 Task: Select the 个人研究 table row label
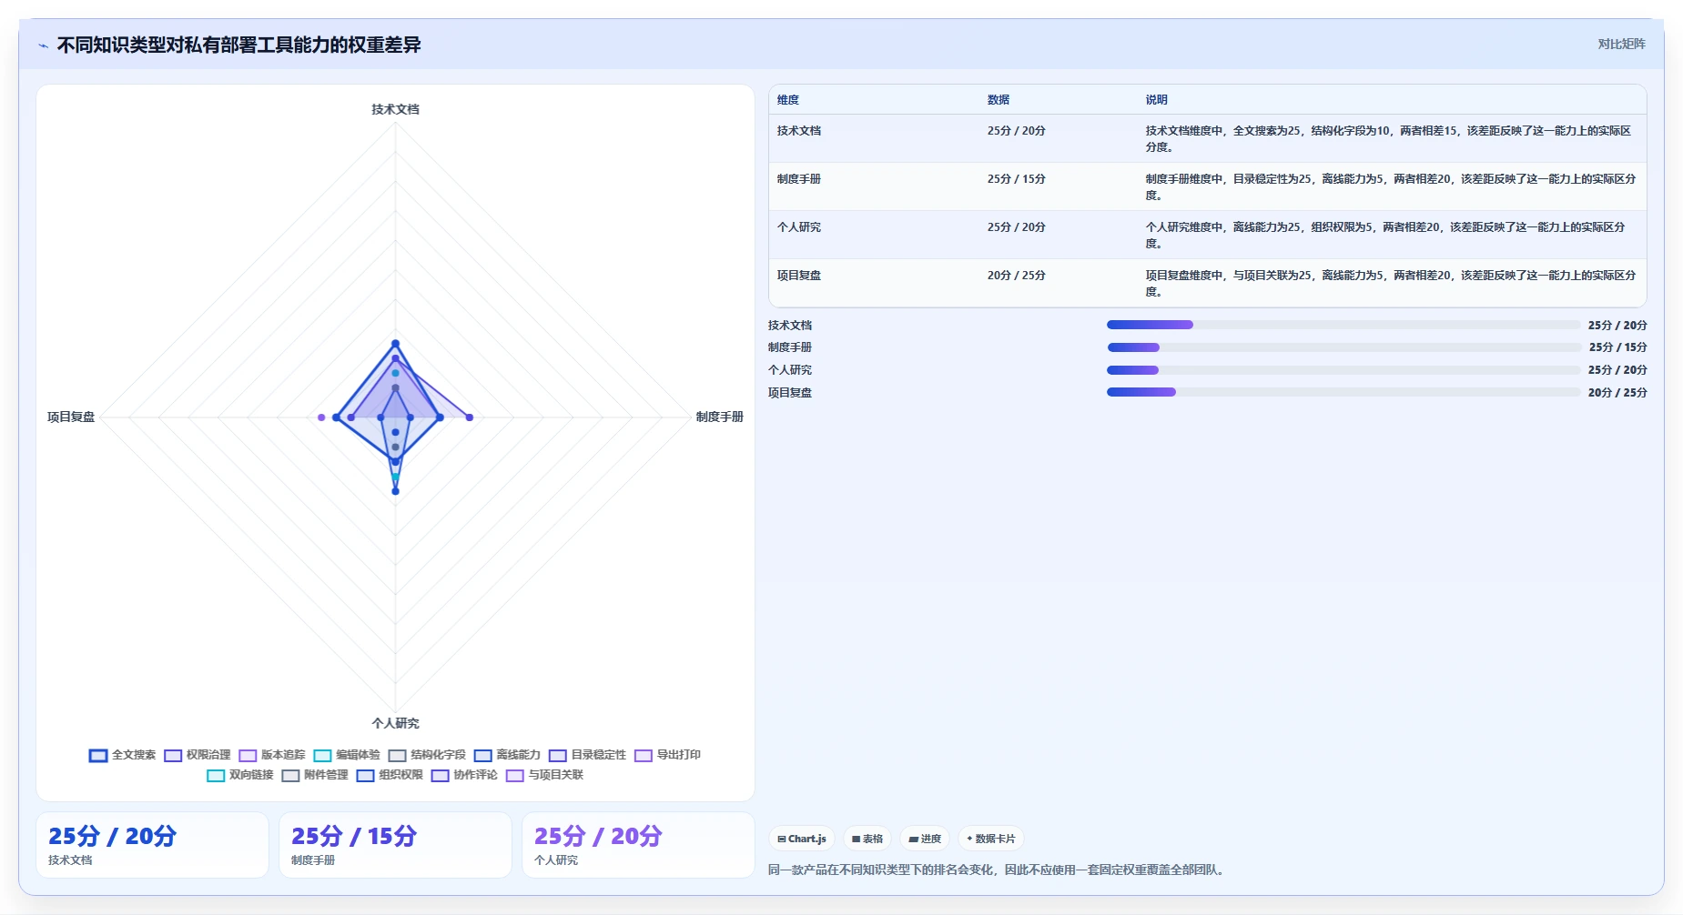tap(798, 227)
